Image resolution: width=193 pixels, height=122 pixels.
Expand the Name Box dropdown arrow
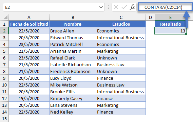pyautogui.click(x=101, y=7)
